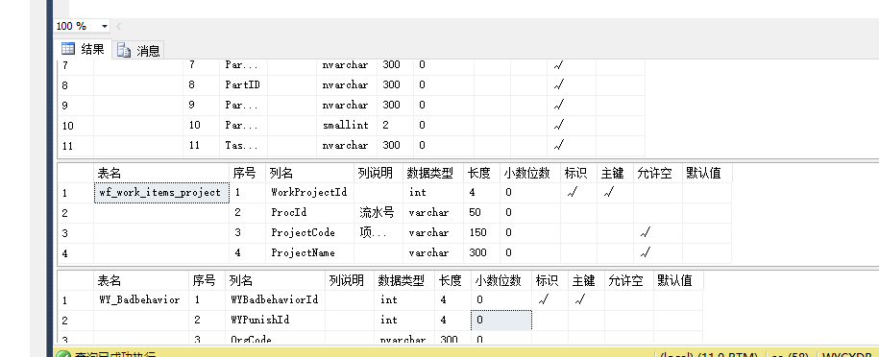Click the 项... description cell
Screen dimensions: 879x357
[378, 232]
